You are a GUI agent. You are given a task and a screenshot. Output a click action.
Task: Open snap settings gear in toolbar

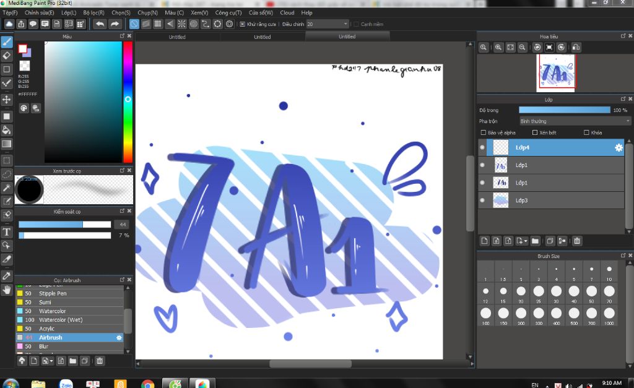coord(230,24)
